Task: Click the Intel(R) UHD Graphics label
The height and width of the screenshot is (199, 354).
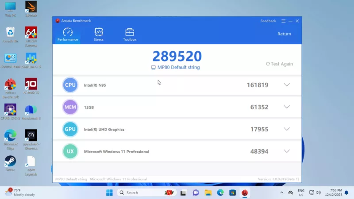Action: tap(104, 129)
